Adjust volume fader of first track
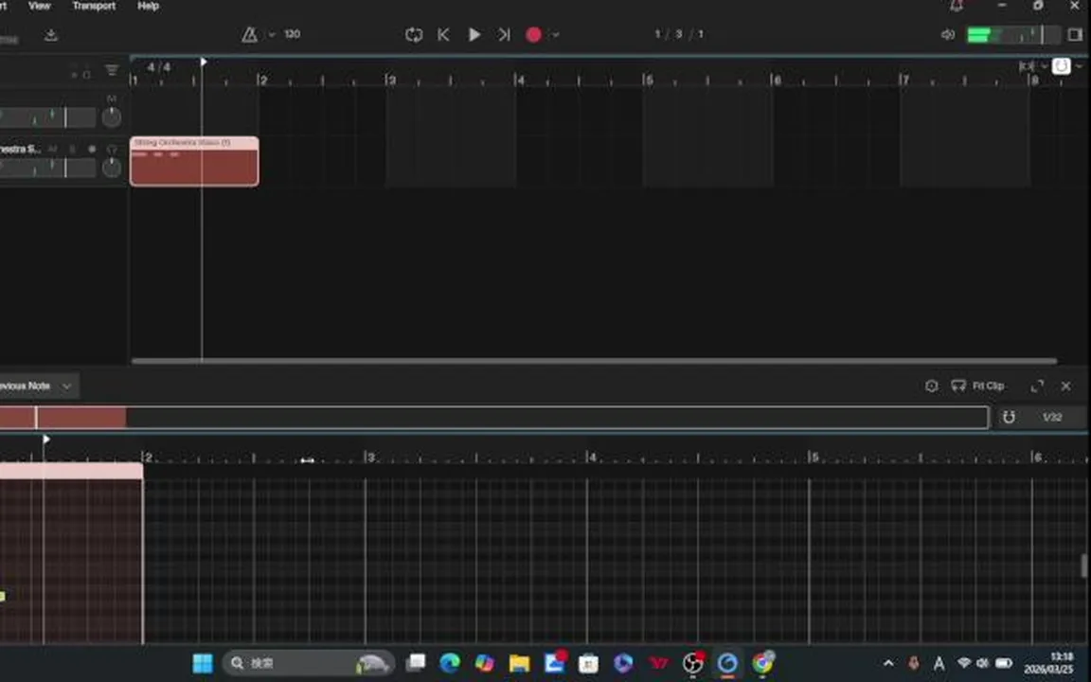Screen dimensions: 1091x682 pos(47,117)
